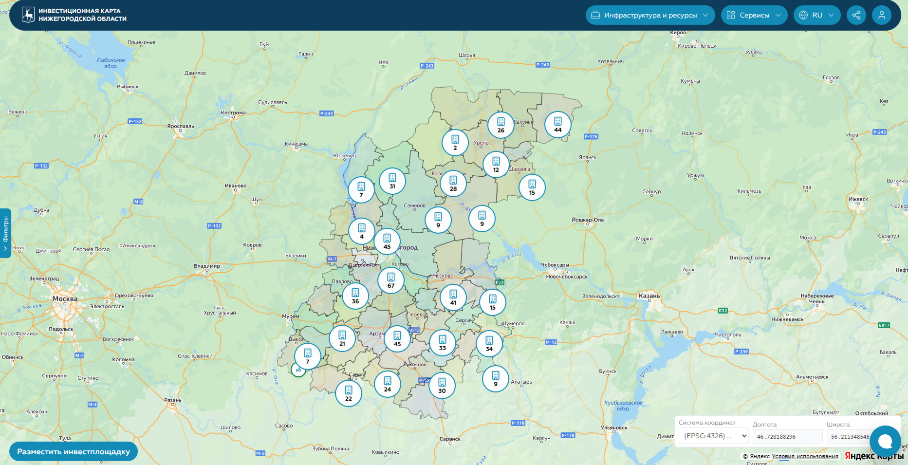Open the Условия использования link
The height and width of the screenshot is (465, 908).
pyautogui.click(x=805, y=456)
